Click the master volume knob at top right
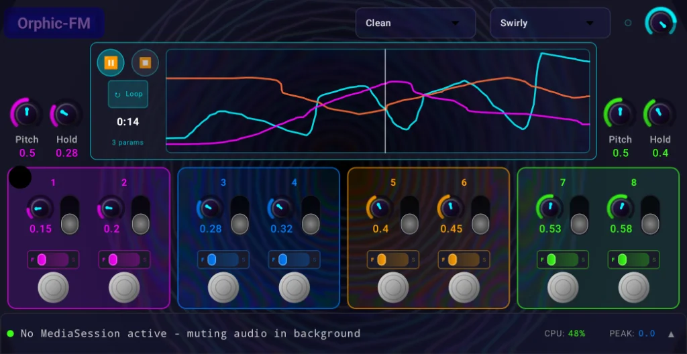 [x=662, y=22]
